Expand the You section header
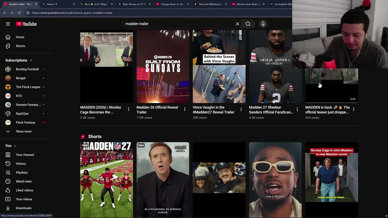The image size is (388, 218). click(11, 146)
